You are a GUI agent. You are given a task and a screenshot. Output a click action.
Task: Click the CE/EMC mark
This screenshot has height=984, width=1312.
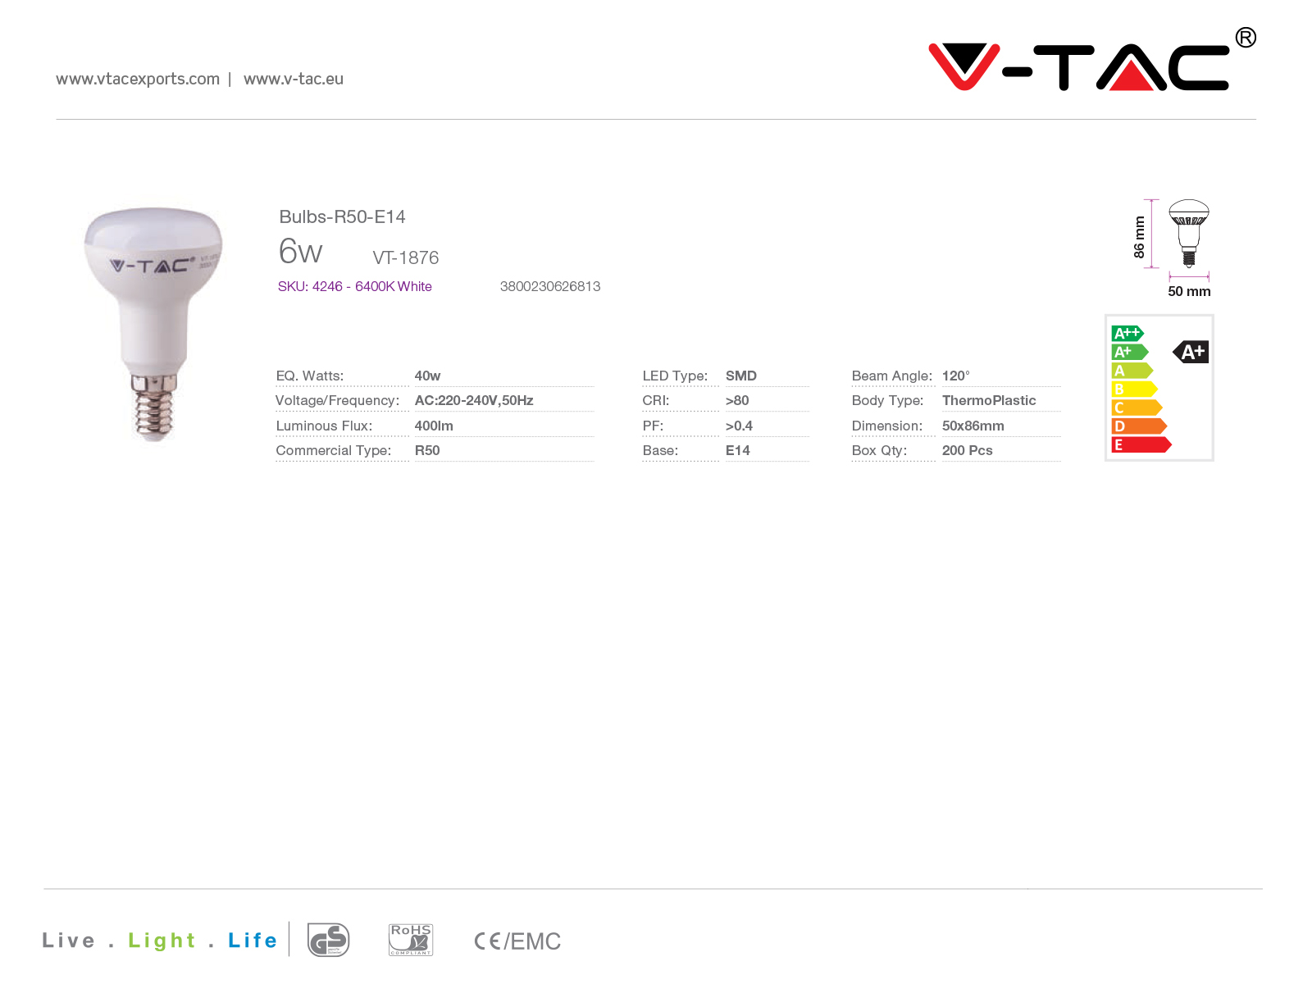[x=517, y=941]
